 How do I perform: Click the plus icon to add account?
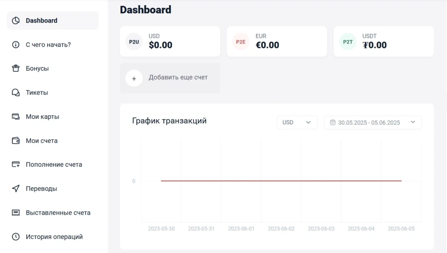point(134,79)
